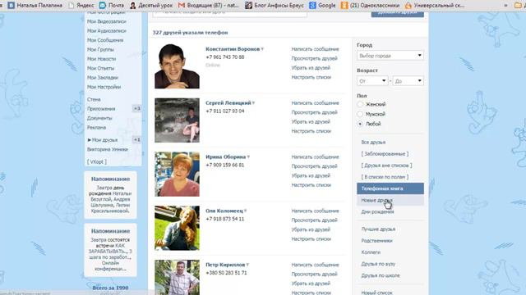The image size is (526, 295).
Task: Select the [ В списки по полам ] filter
Action: point(385,177)
